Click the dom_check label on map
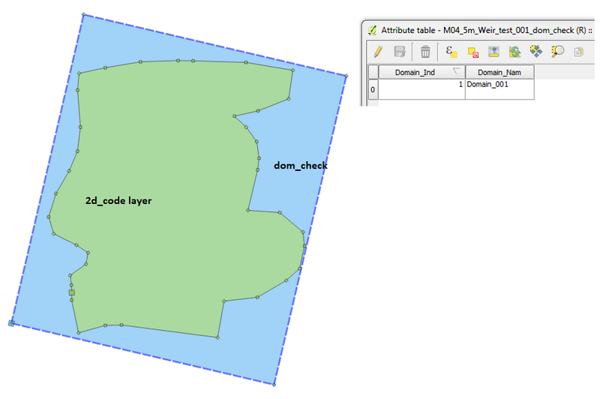 (x=300, y=165)
